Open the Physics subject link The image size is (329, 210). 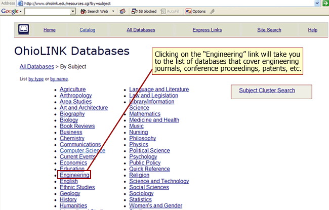coord(139,144)
